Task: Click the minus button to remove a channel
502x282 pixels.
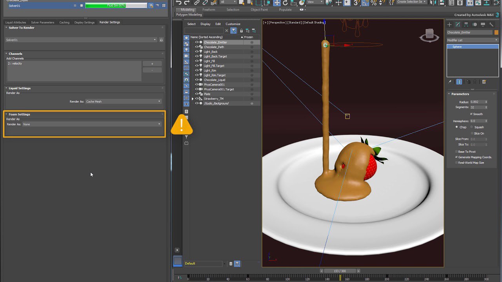Action: (x=152, y=70)
